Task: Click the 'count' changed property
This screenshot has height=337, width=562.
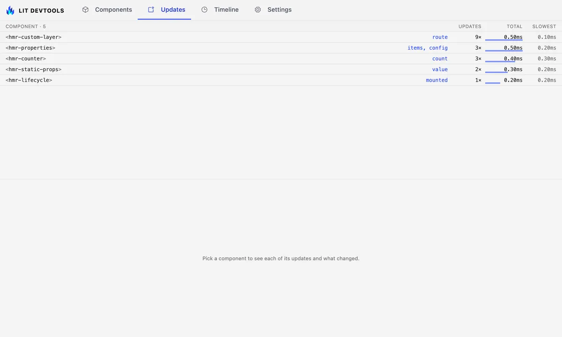Action: tap(440, 59)
